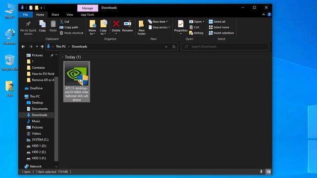Click the Open ribbon button

tap(197, 22)
